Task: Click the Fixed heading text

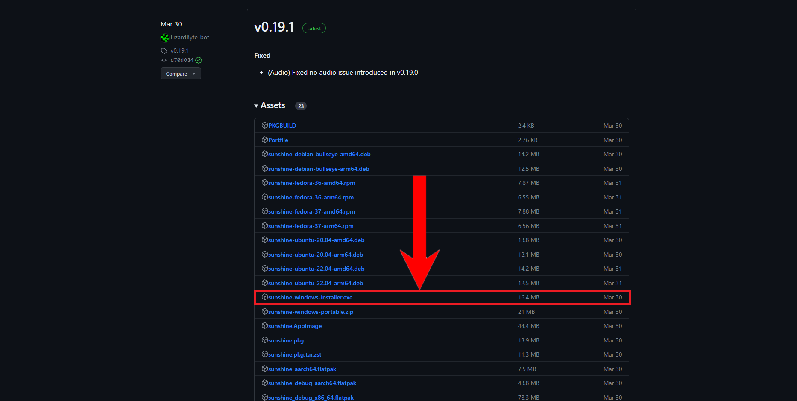Action: (262, 55)
